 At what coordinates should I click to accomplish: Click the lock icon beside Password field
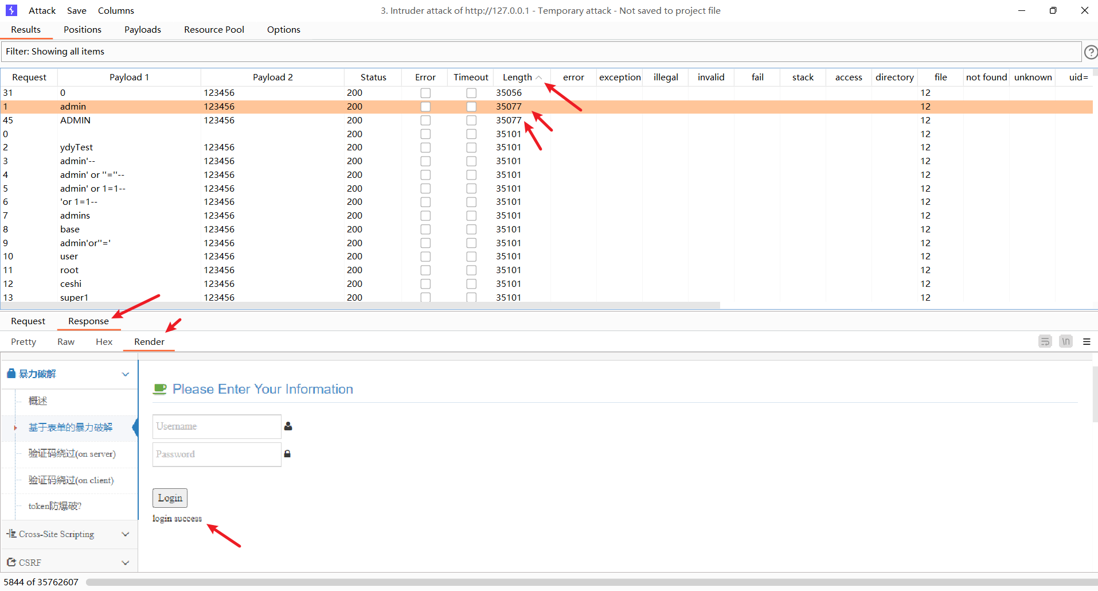(287, 454)
